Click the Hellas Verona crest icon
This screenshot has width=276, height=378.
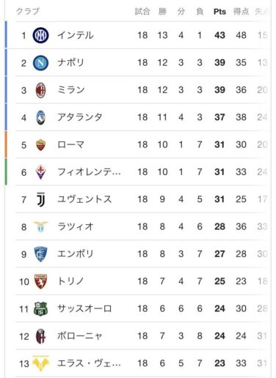(40, 363)
